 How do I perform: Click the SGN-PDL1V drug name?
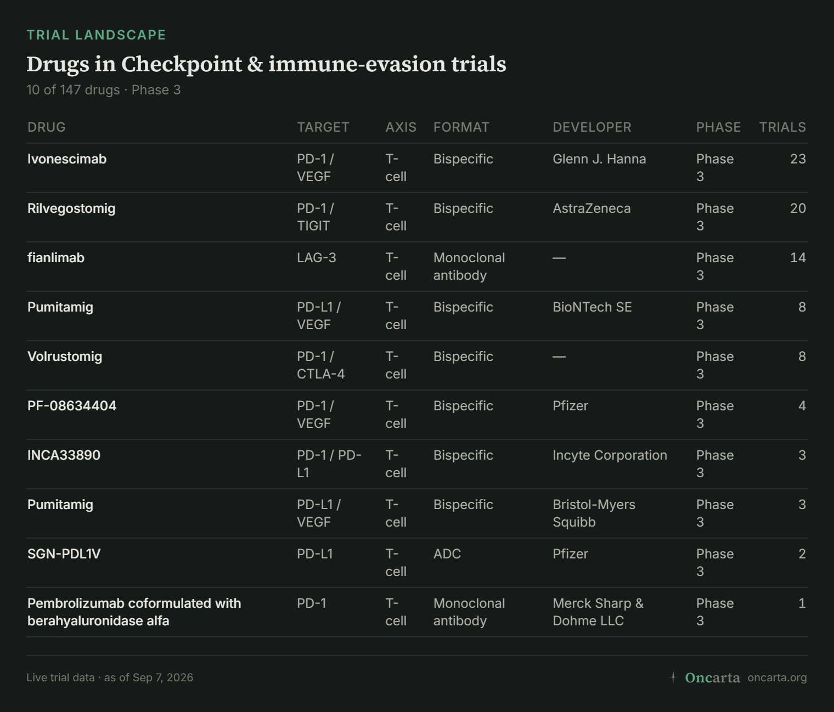[x=64, y=554]
